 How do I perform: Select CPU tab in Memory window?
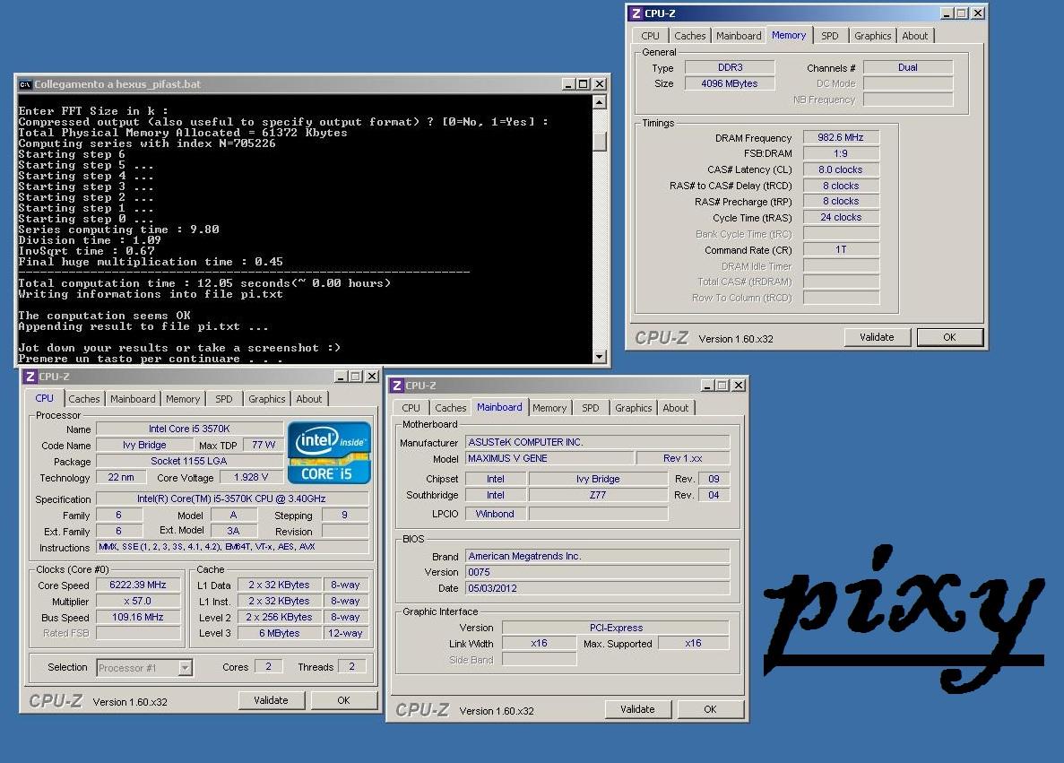pyautogui.click(x=649, y=36)
